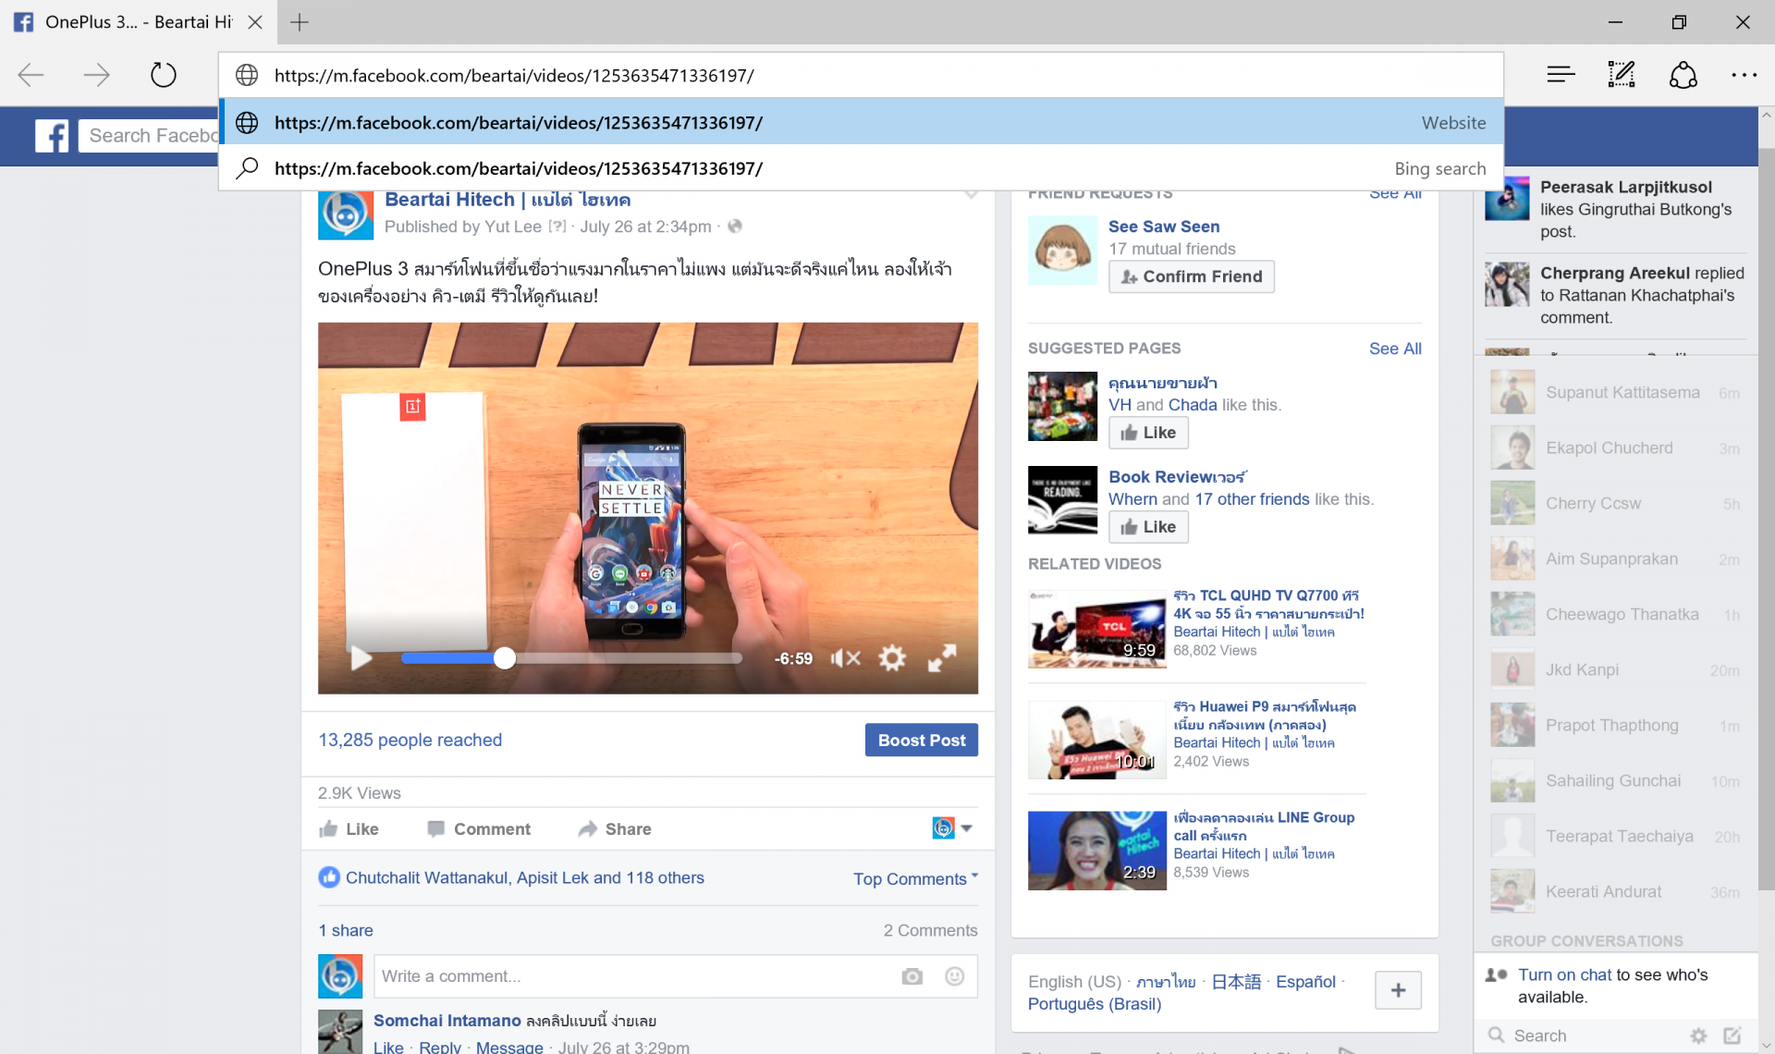
Task: Click See All for suggested pages
Action: coord(1395,349)
